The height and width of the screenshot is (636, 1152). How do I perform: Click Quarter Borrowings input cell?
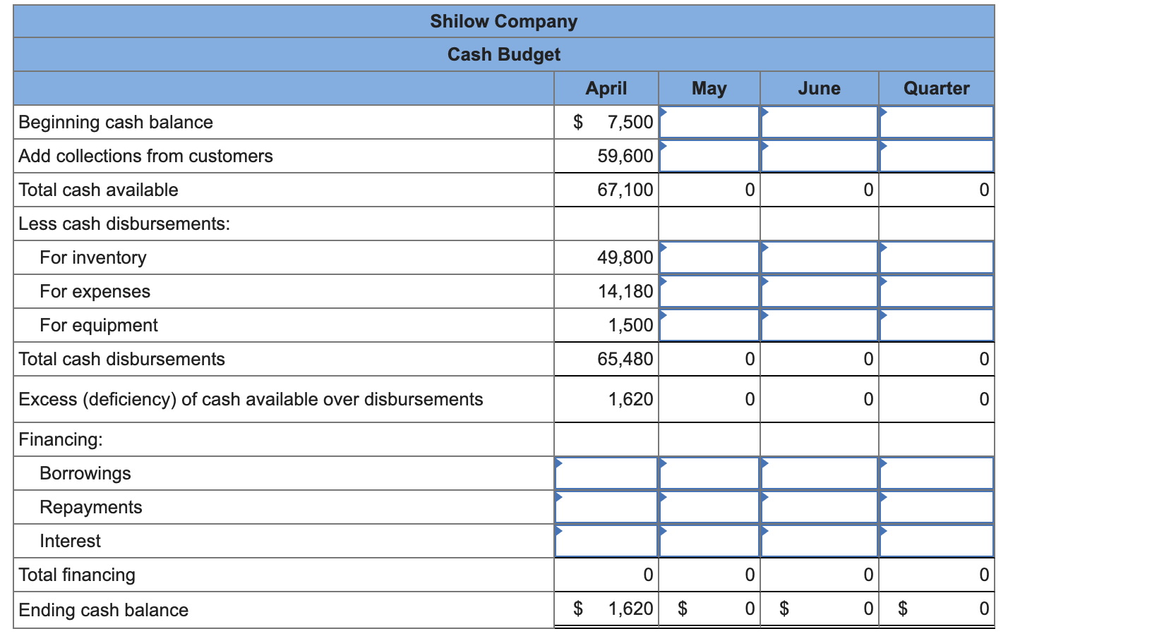click(937, 473)
